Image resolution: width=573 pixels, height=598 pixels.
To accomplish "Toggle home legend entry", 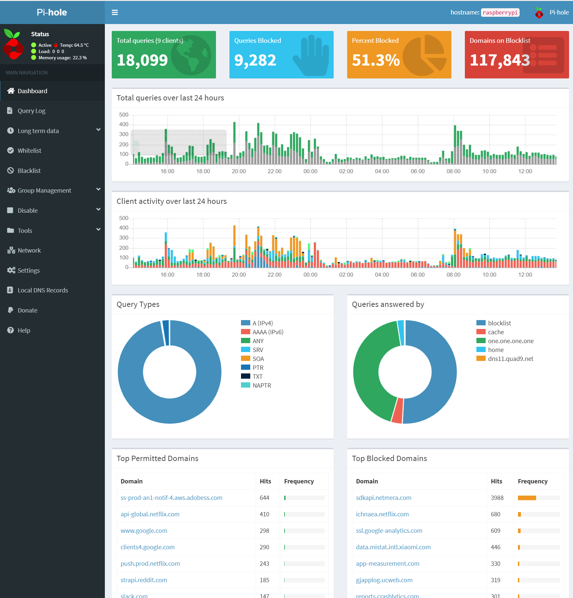I will 490,350.
